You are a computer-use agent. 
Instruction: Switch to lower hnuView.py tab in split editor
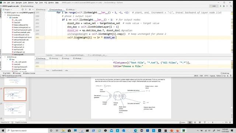pyautogui.click(x=42, y=58)
